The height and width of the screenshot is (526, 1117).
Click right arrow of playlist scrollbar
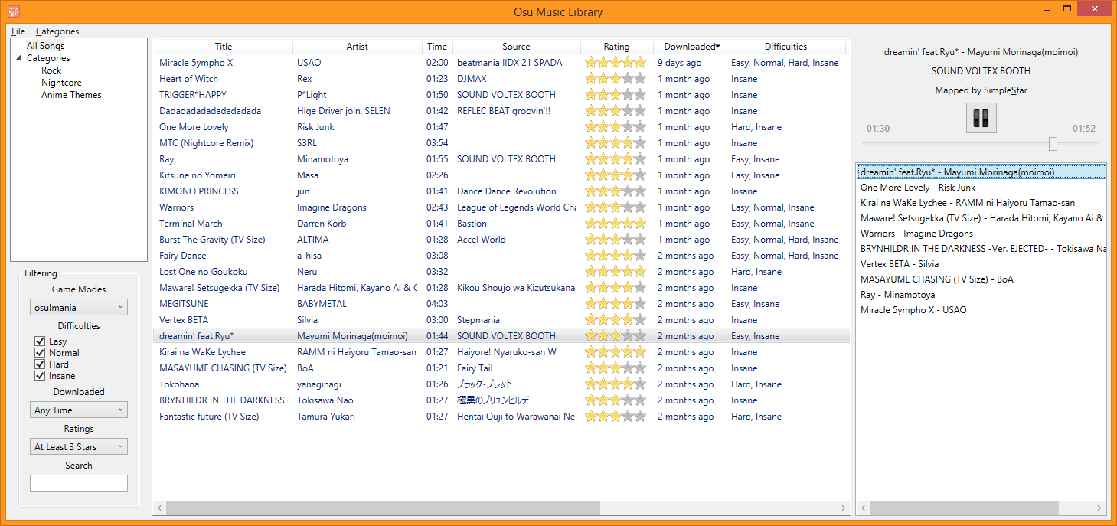click(x=1099, y=508)
